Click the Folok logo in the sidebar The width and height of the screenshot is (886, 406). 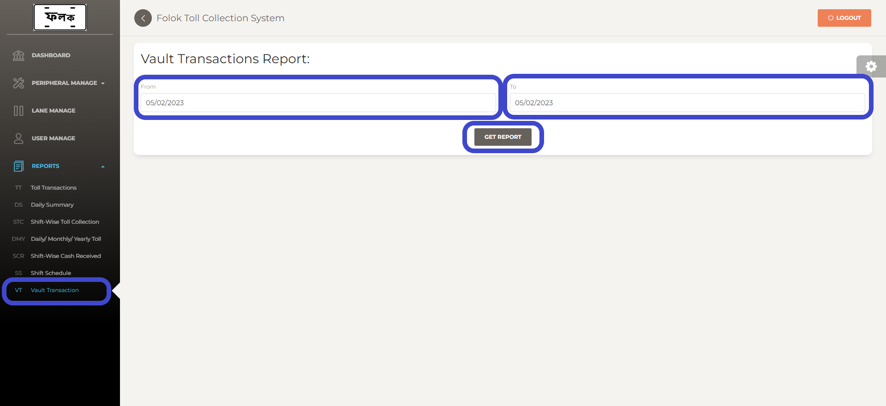(x=60, y=18)
